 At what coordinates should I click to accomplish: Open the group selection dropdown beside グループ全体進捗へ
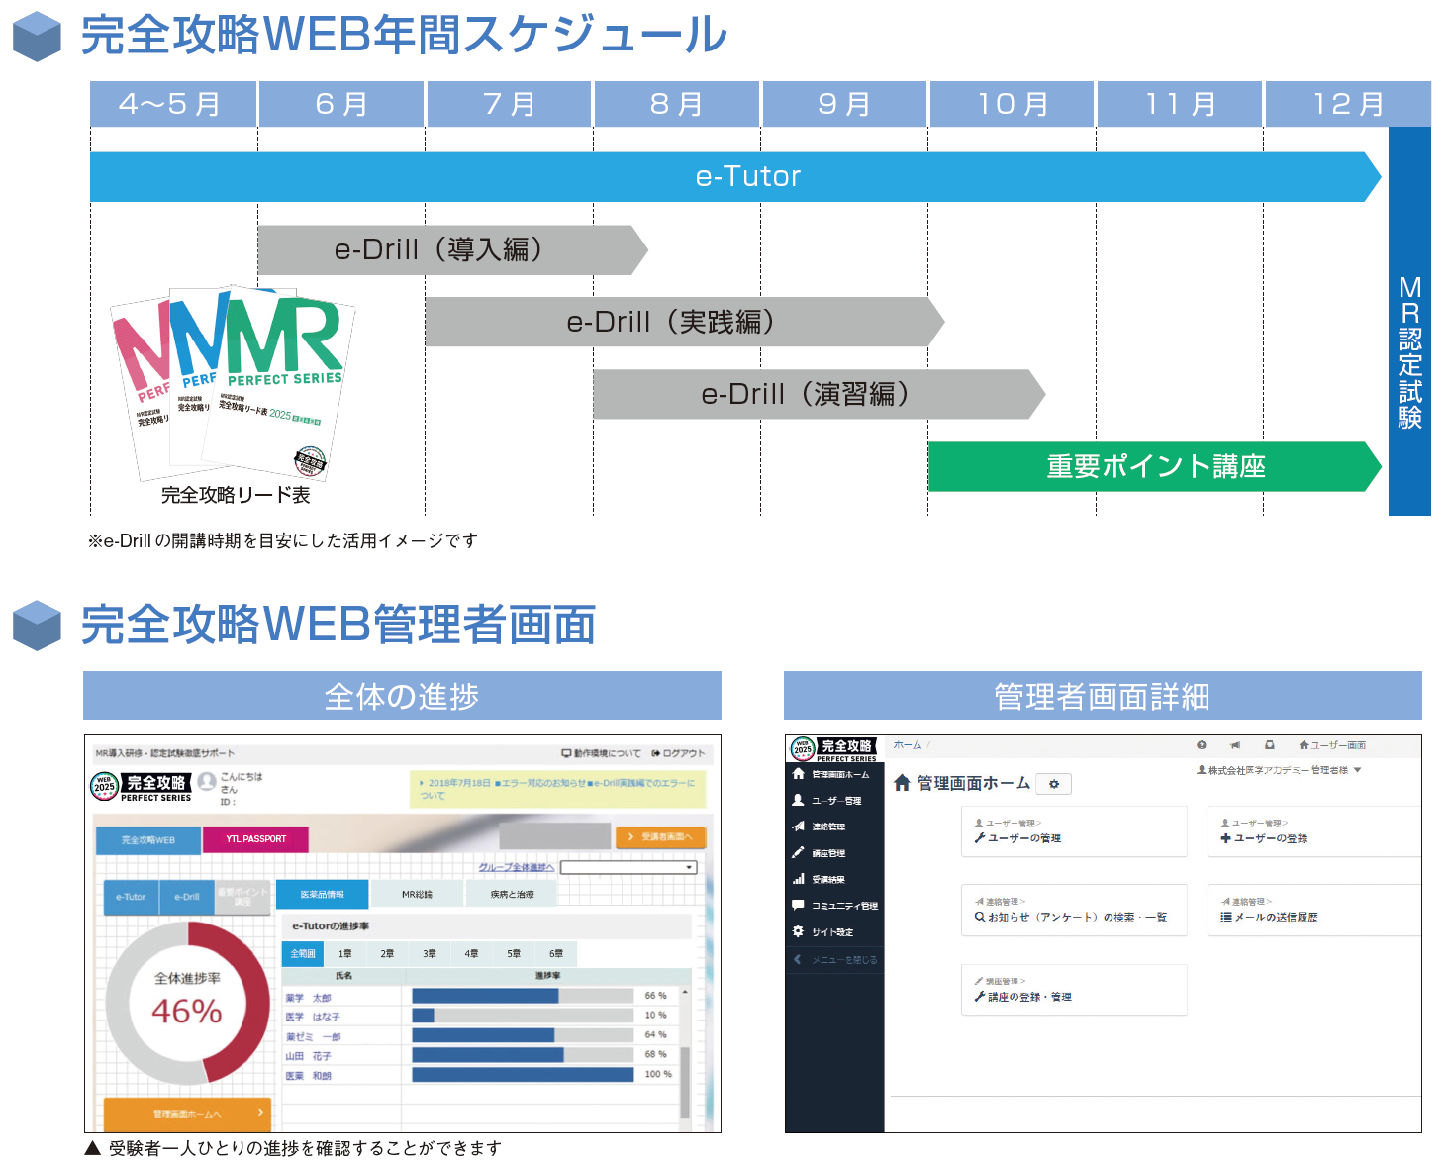[x=628, y=867]
